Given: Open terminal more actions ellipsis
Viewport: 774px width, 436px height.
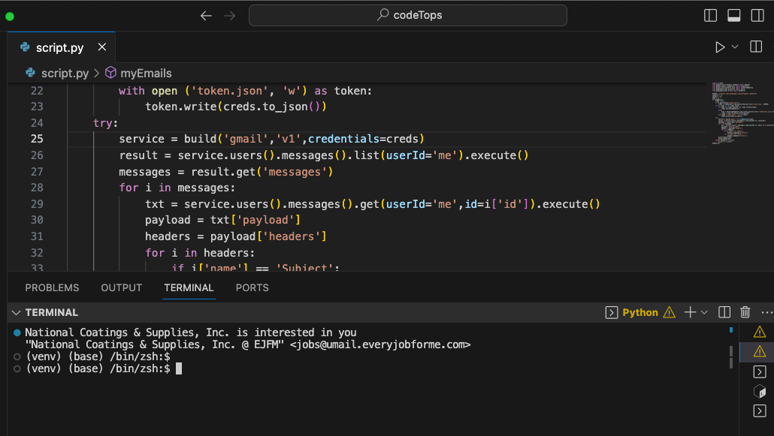Looking at the screenshot, I should pyautogui.click(x=766, y=313).
